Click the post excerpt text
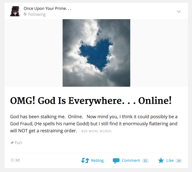This screenshot has height=172, width=192. (x=94, y=124)
